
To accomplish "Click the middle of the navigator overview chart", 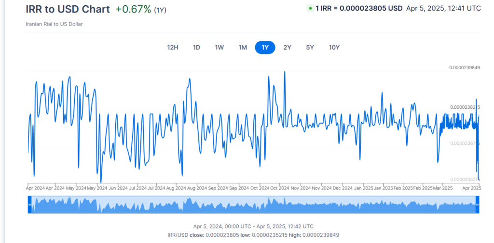I will point(253,205).
